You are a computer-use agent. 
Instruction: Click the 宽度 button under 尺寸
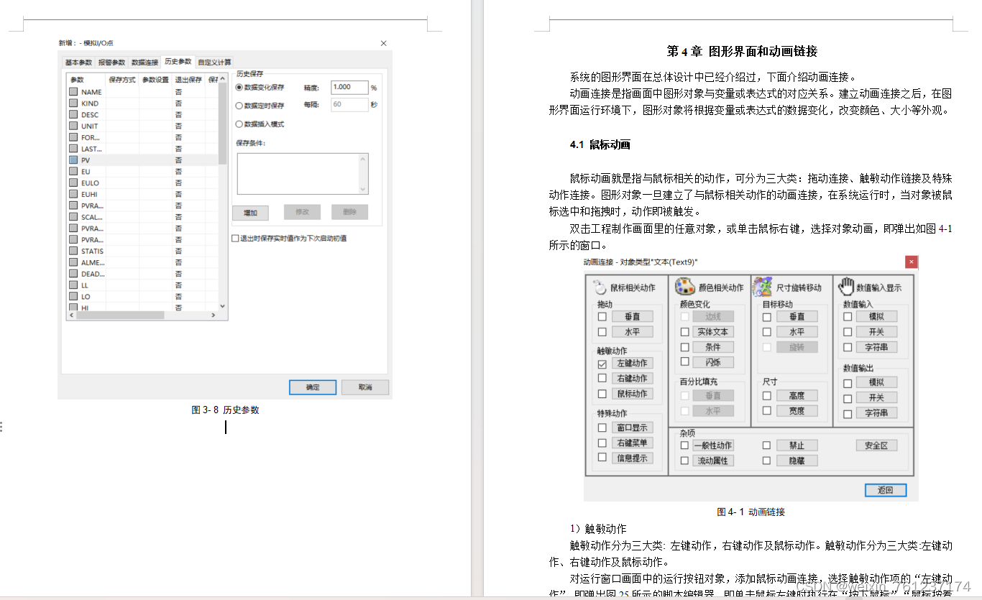pos(797,411)
